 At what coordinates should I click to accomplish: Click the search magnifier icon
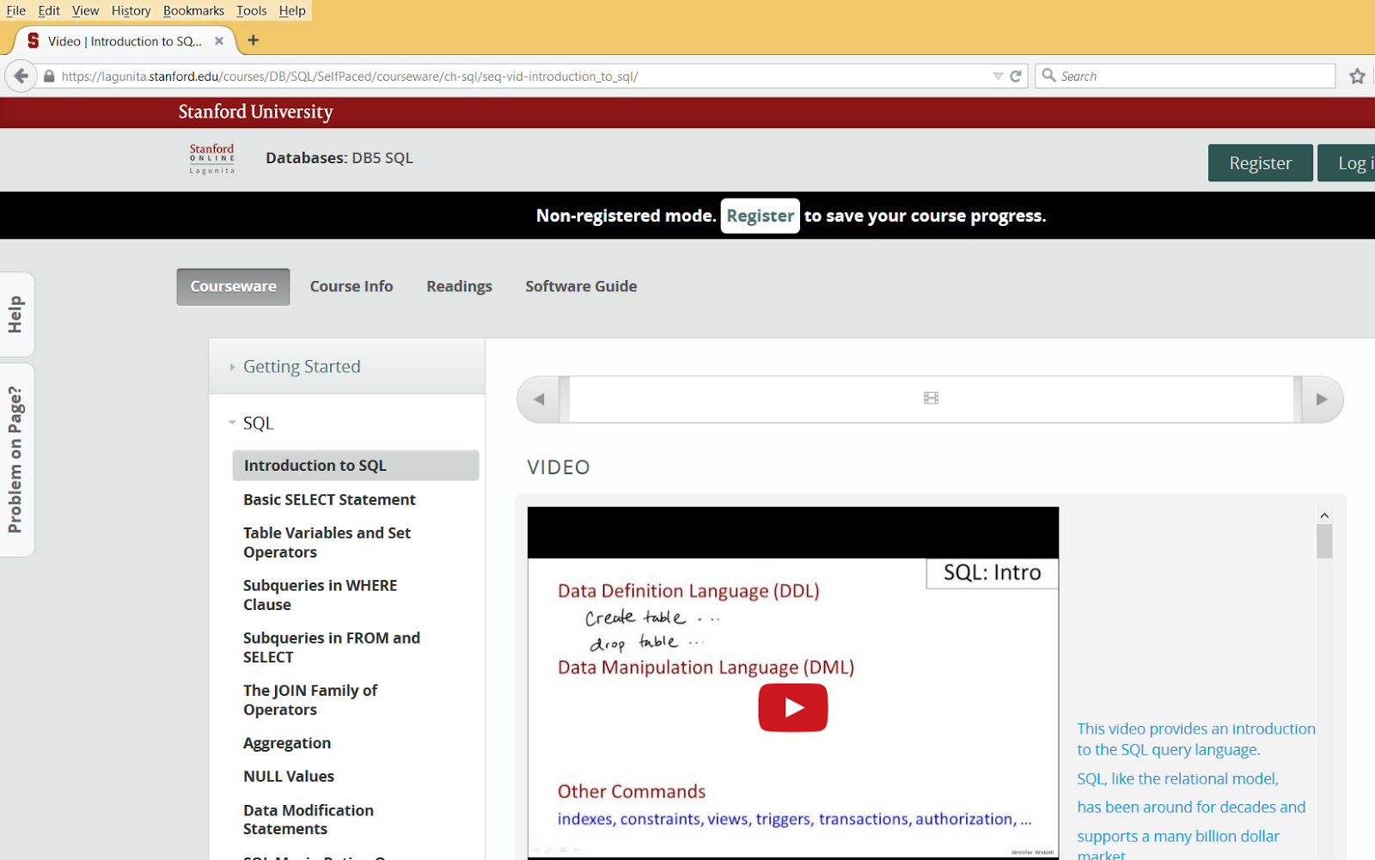pyautogui.click(x=1048, y=75)
